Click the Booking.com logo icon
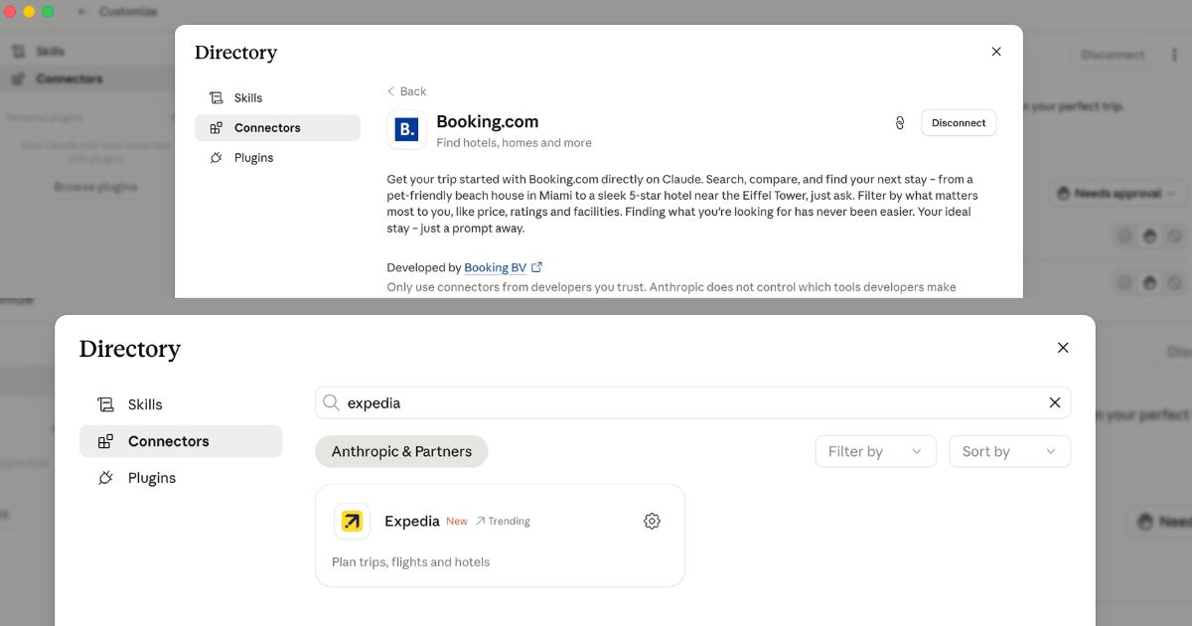Screen dimensions: 1192x626 (x=406, y=129)
